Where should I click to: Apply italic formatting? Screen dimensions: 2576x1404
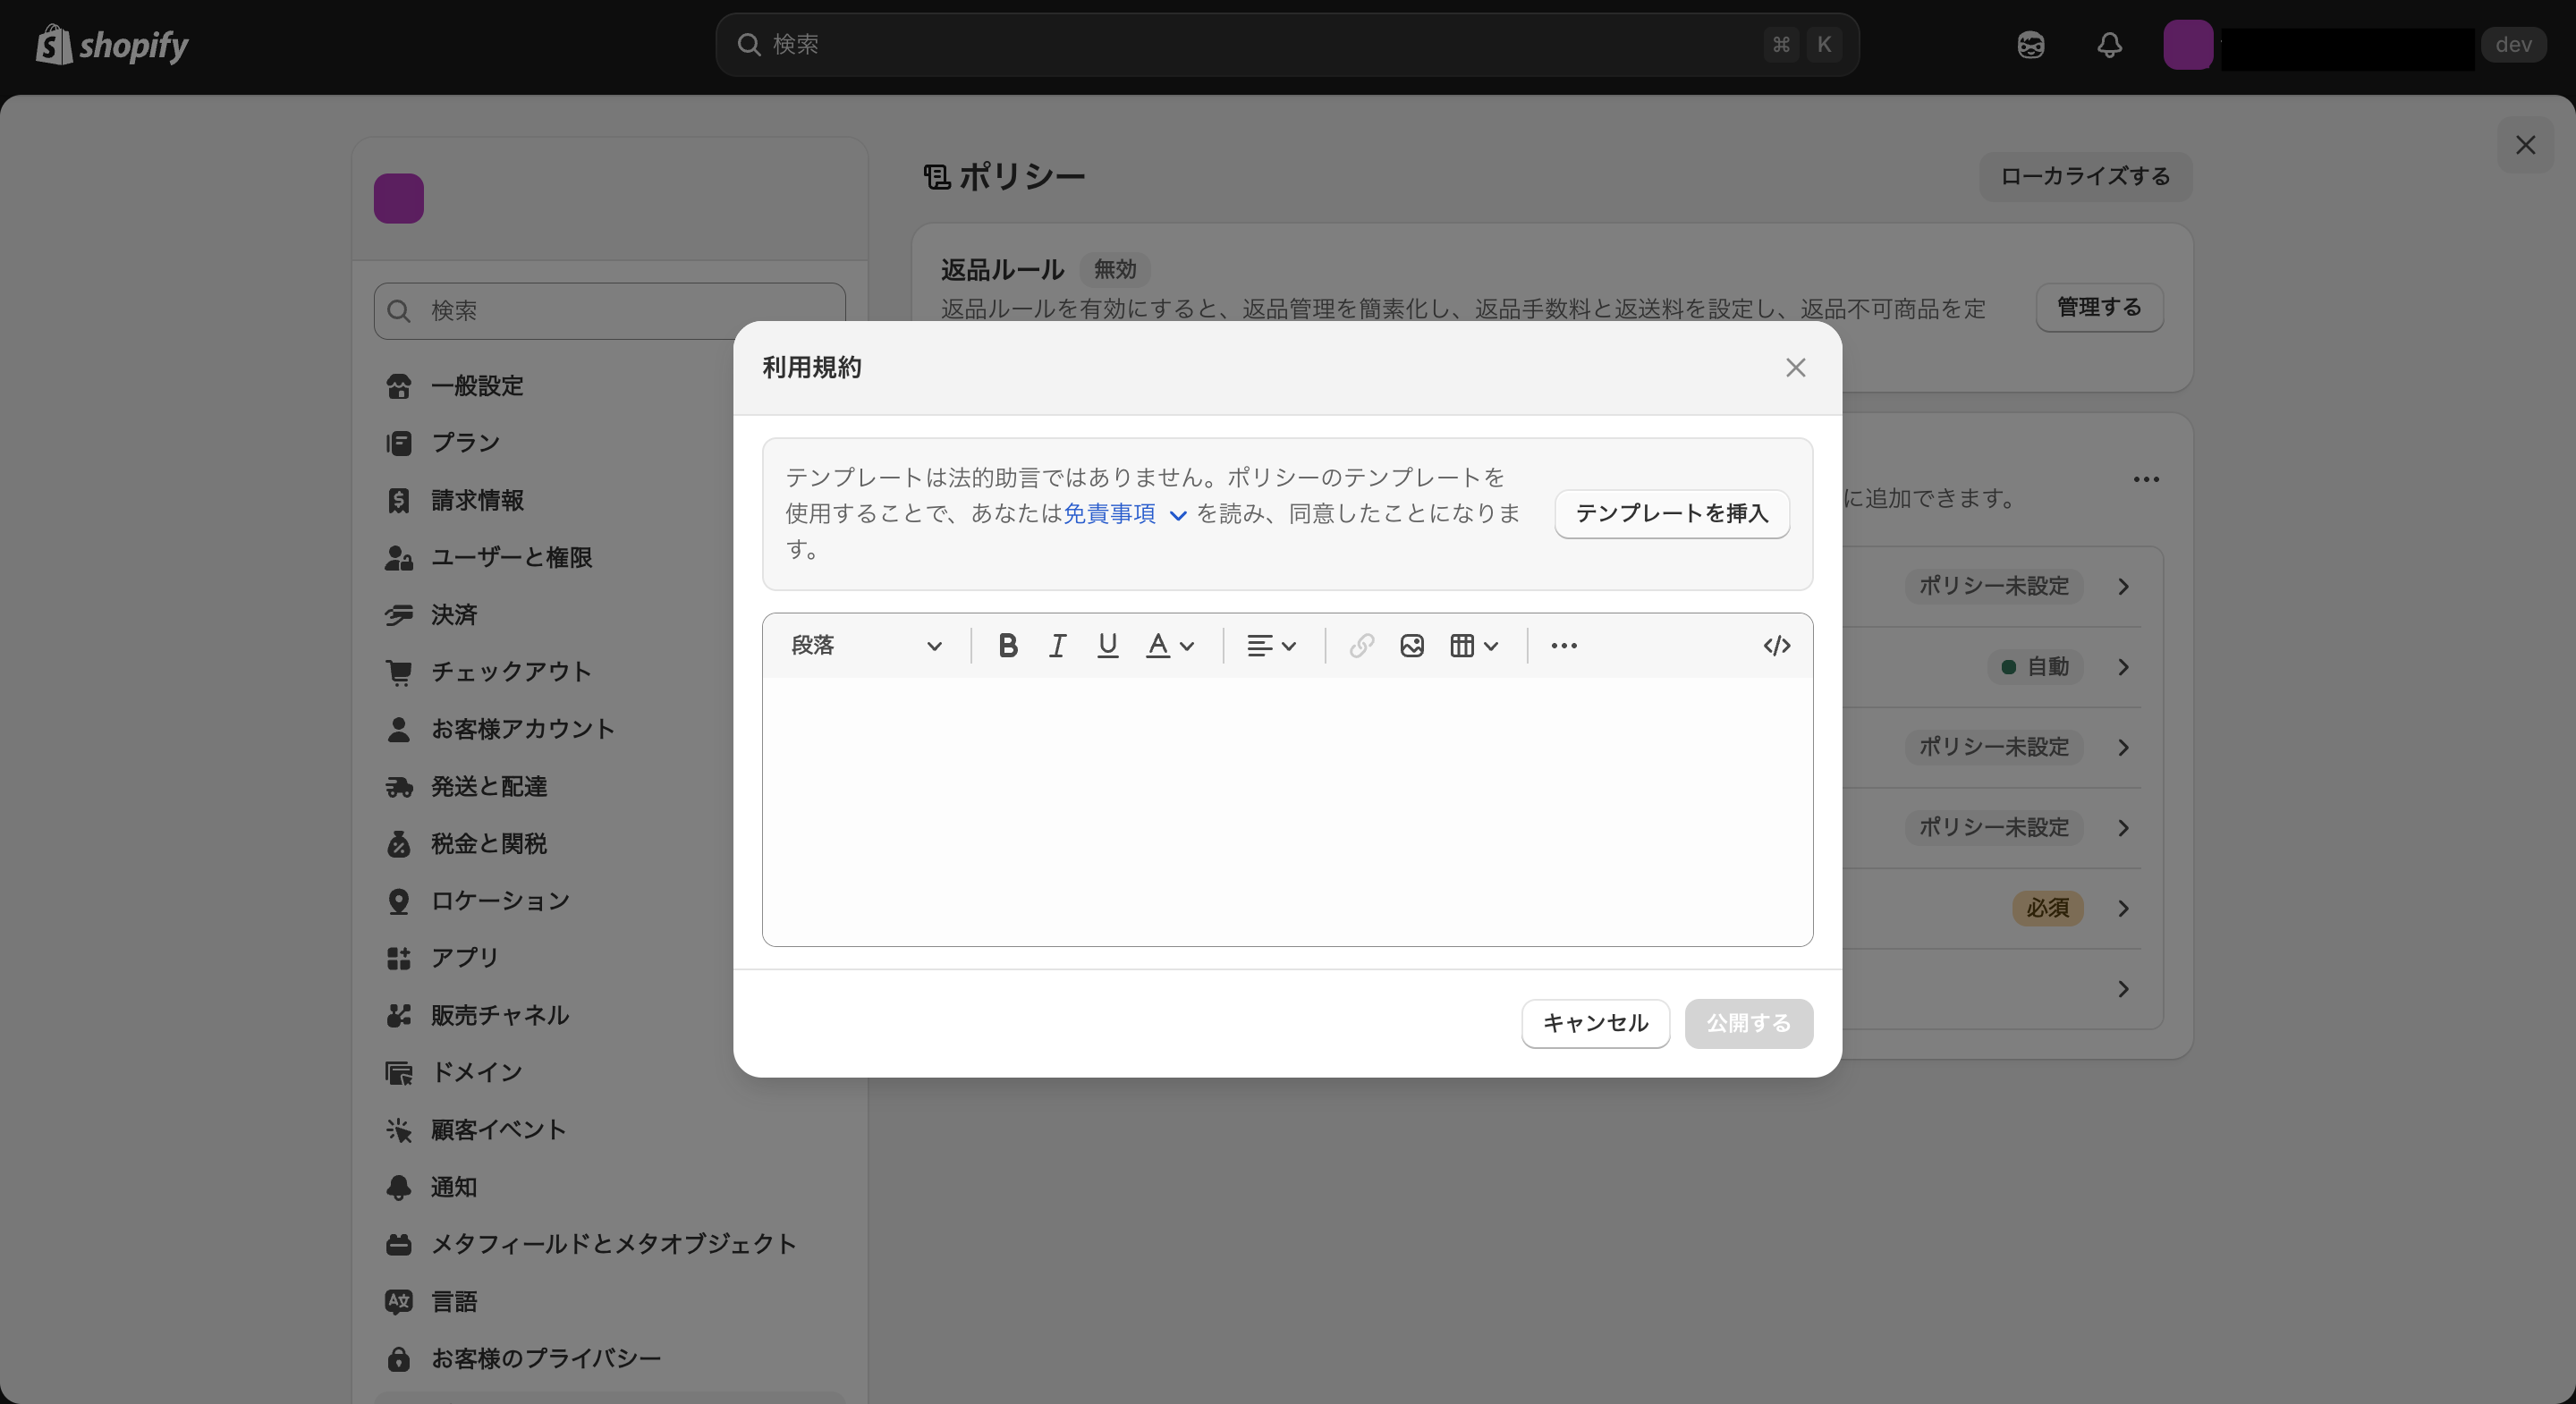click(x=1057, y=645)
